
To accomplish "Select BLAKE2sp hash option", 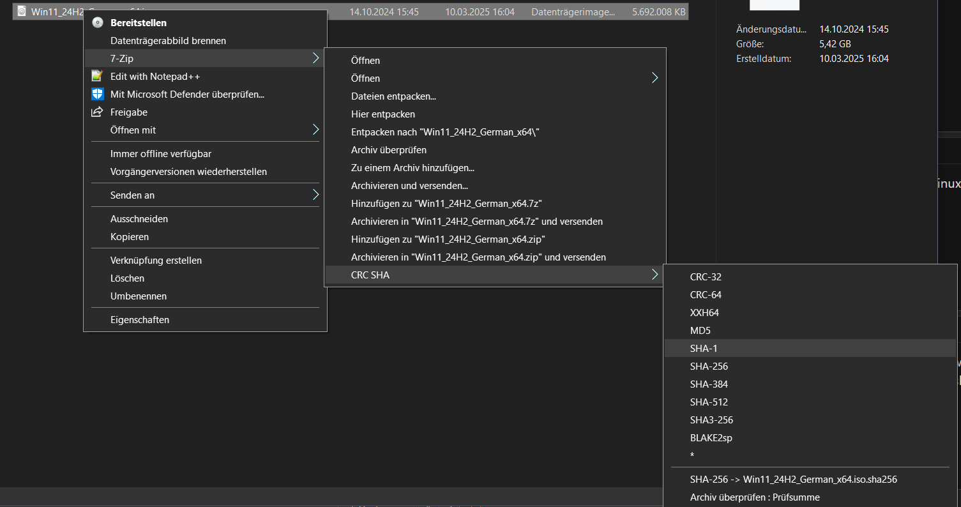I will pos(810,438).
